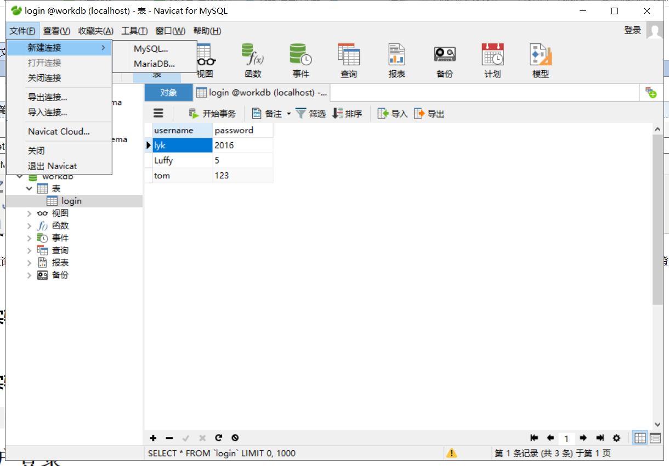Click the 备注 (Memo) toolbar button
This screenshot has height=466, width=669.
click(267, 114)
